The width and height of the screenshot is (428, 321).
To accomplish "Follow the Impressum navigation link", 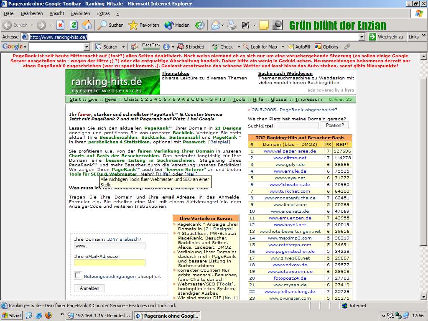I will point(309,99).
